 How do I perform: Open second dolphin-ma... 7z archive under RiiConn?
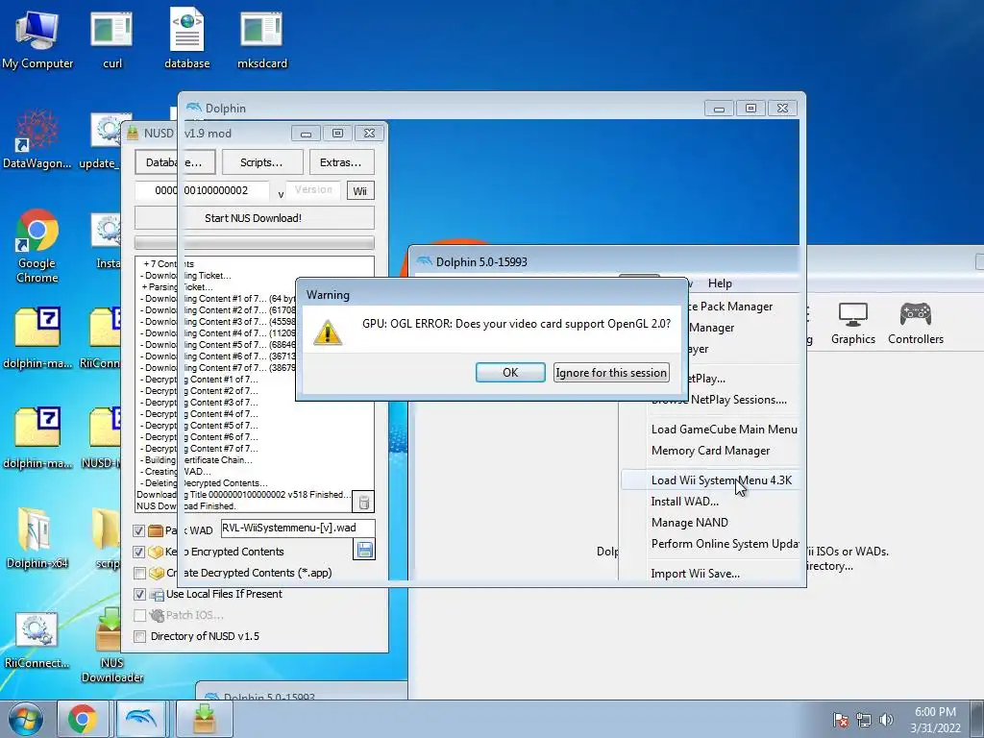(37, 437)
